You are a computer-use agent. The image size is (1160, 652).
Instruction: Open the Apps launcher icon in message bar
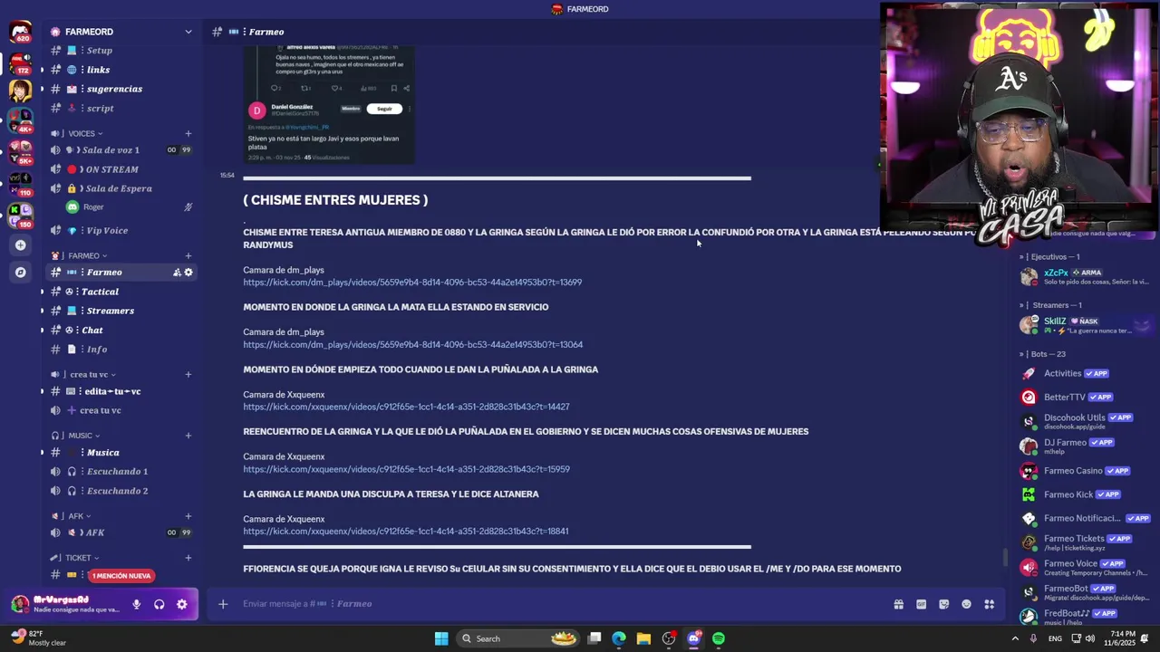tap(990, 604)
